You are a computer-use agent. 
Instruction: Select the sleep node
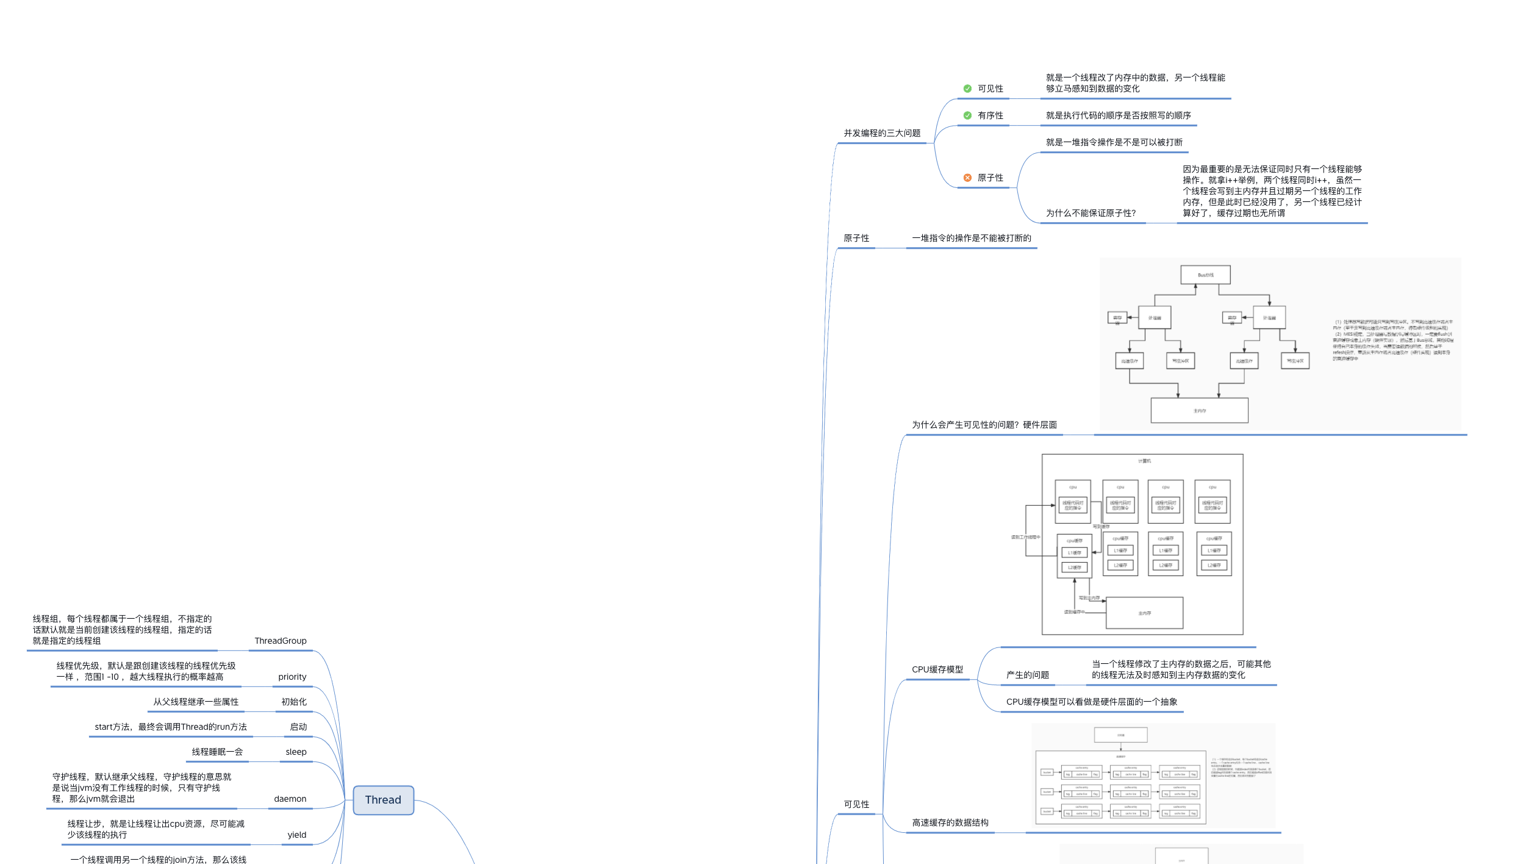tap(296, 752)
